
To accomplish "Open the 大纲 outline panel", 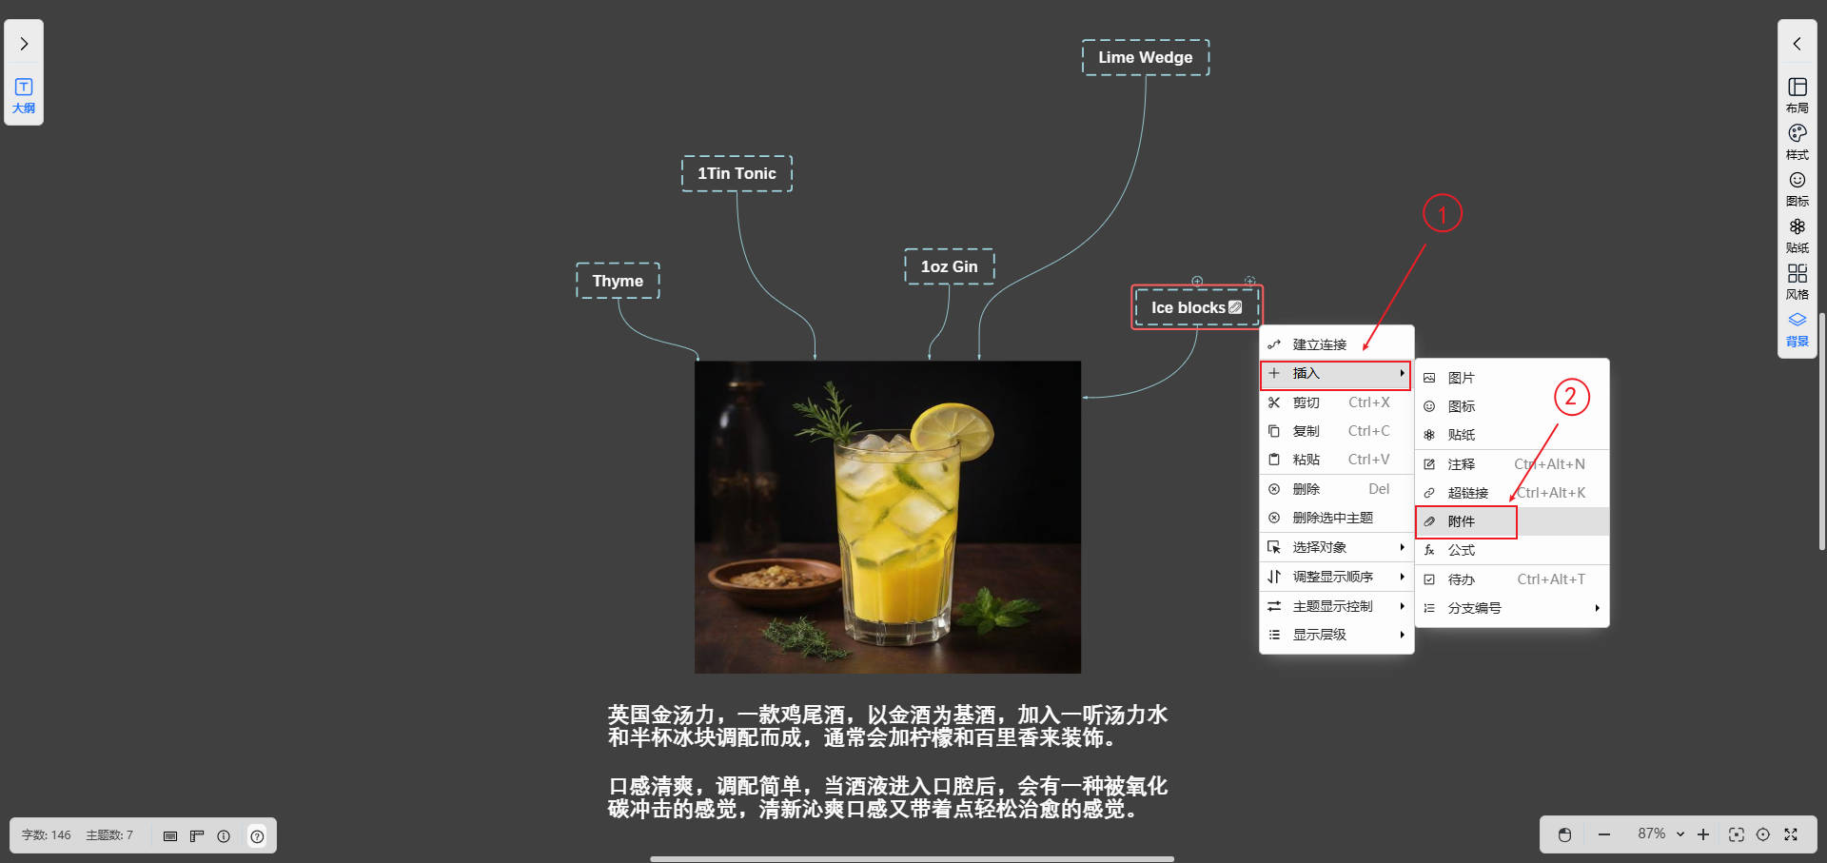I will (24, 95).
